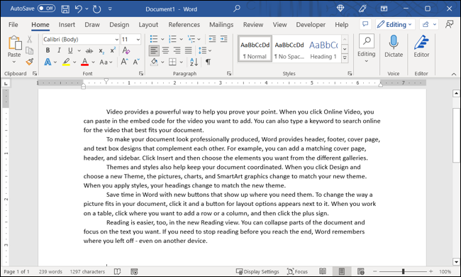Switch to Print Layout view

[342, 271]
